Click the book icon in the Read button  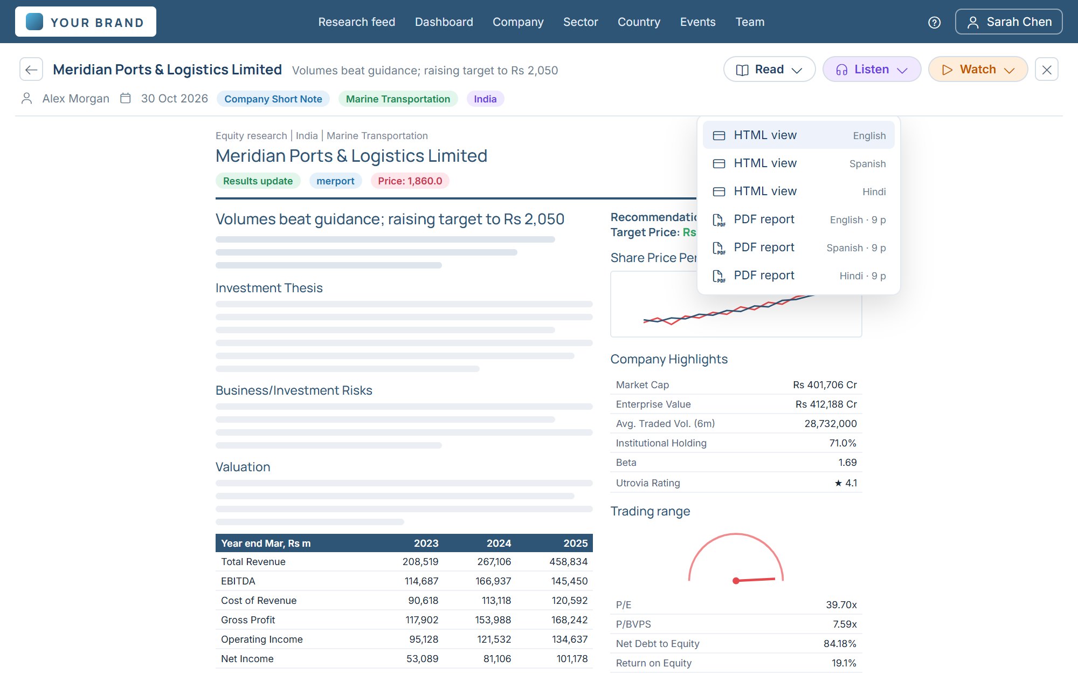(742, 70)
